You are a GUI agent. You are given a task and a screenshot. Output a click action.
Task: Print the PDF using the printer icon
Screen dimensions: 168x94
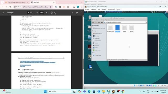click(x=77, y=13)
